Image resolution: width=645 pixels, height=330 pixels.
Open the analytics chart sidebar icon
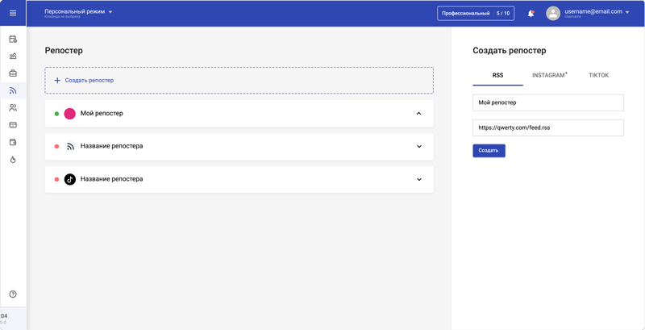point(13,56)
